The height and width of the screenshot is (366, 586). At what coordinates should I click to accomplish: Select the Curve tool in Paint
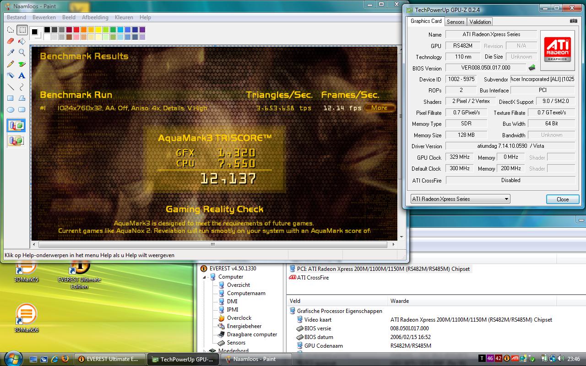[x=22, y=87]
